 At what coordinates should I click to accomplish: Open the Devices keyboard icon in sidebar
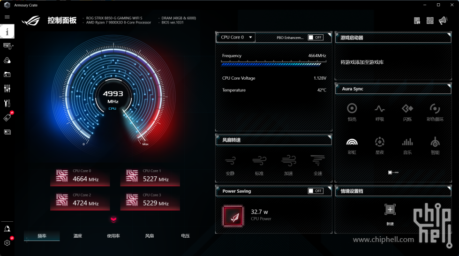click(x=8, y=46)
